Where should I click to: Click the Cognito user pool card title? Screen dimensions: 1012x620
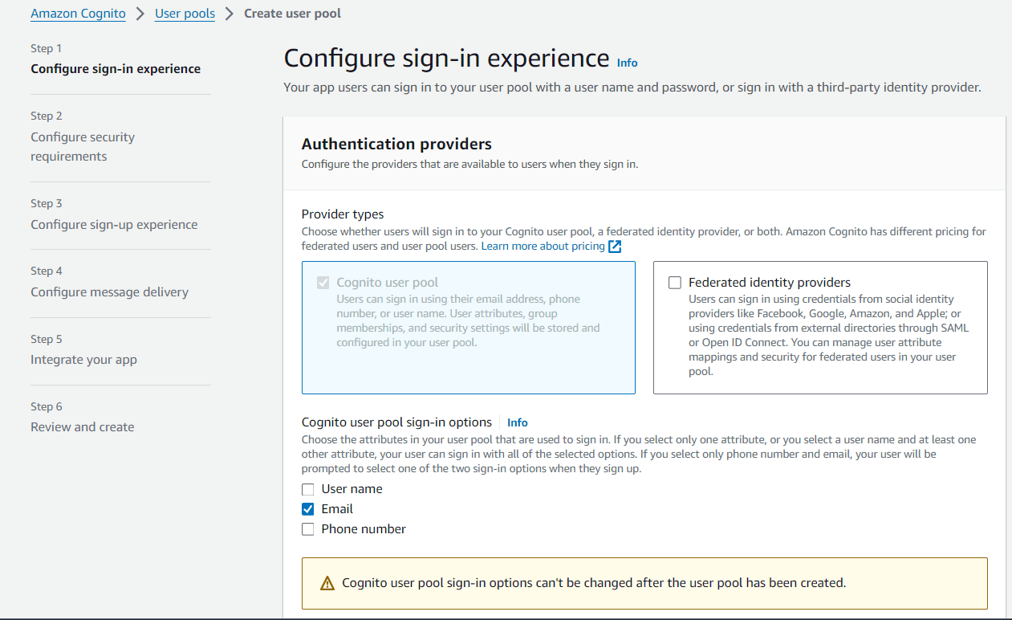388,283
